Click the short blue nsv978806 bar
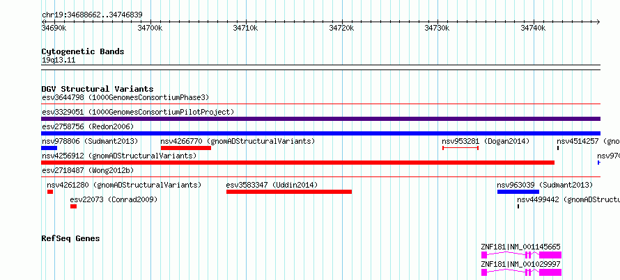Viewport: 620px width, 280px height. pos(49,148)
